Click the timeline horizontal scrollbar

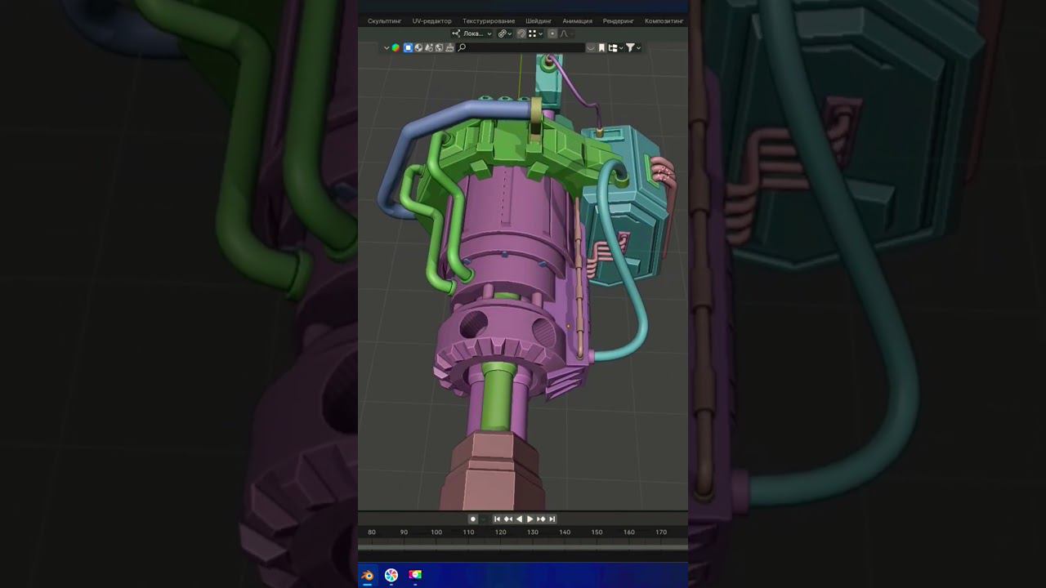click(523, 547)
